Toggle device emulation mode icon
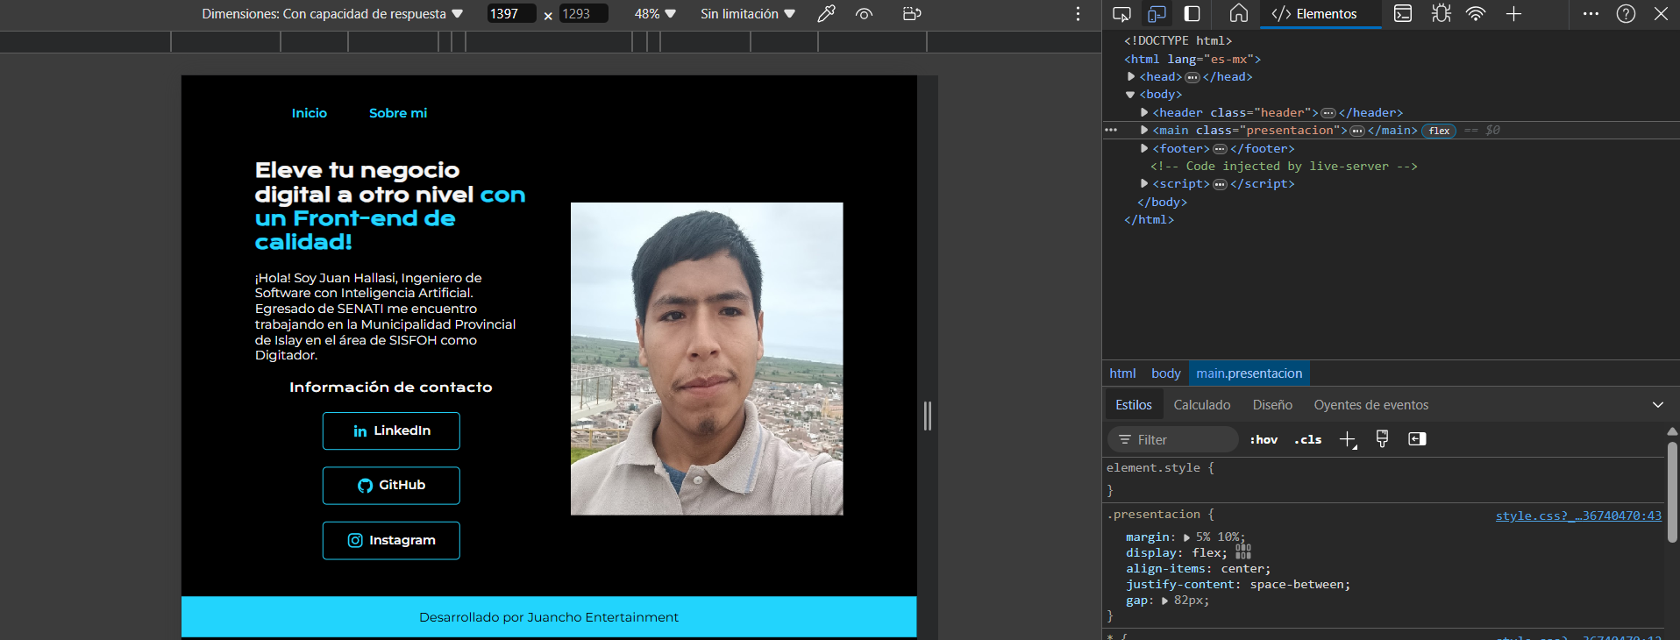1680x640 pixels. pyautogui.click(x=1157, y=13)
